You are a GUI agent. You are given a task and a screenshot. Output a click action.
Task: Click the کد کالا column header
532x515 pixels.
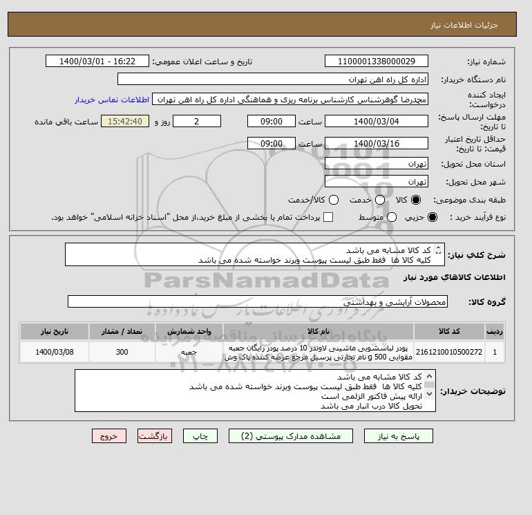tap(449, 331)
